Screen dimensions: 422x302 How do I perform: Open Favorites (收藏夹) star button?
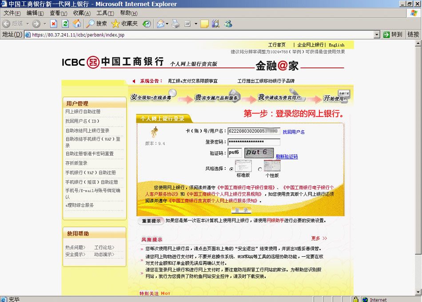[124, 24]
